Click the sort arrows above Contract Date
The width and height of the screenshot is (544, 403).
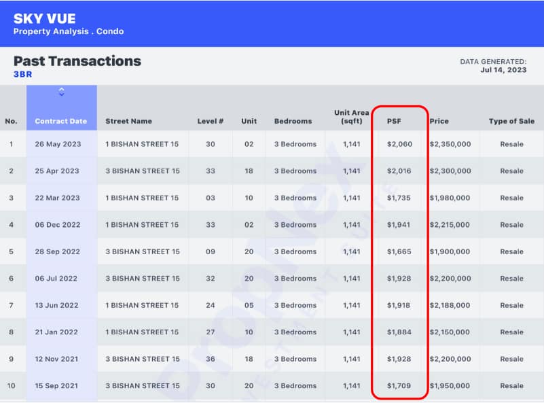(x=61, y=92)
